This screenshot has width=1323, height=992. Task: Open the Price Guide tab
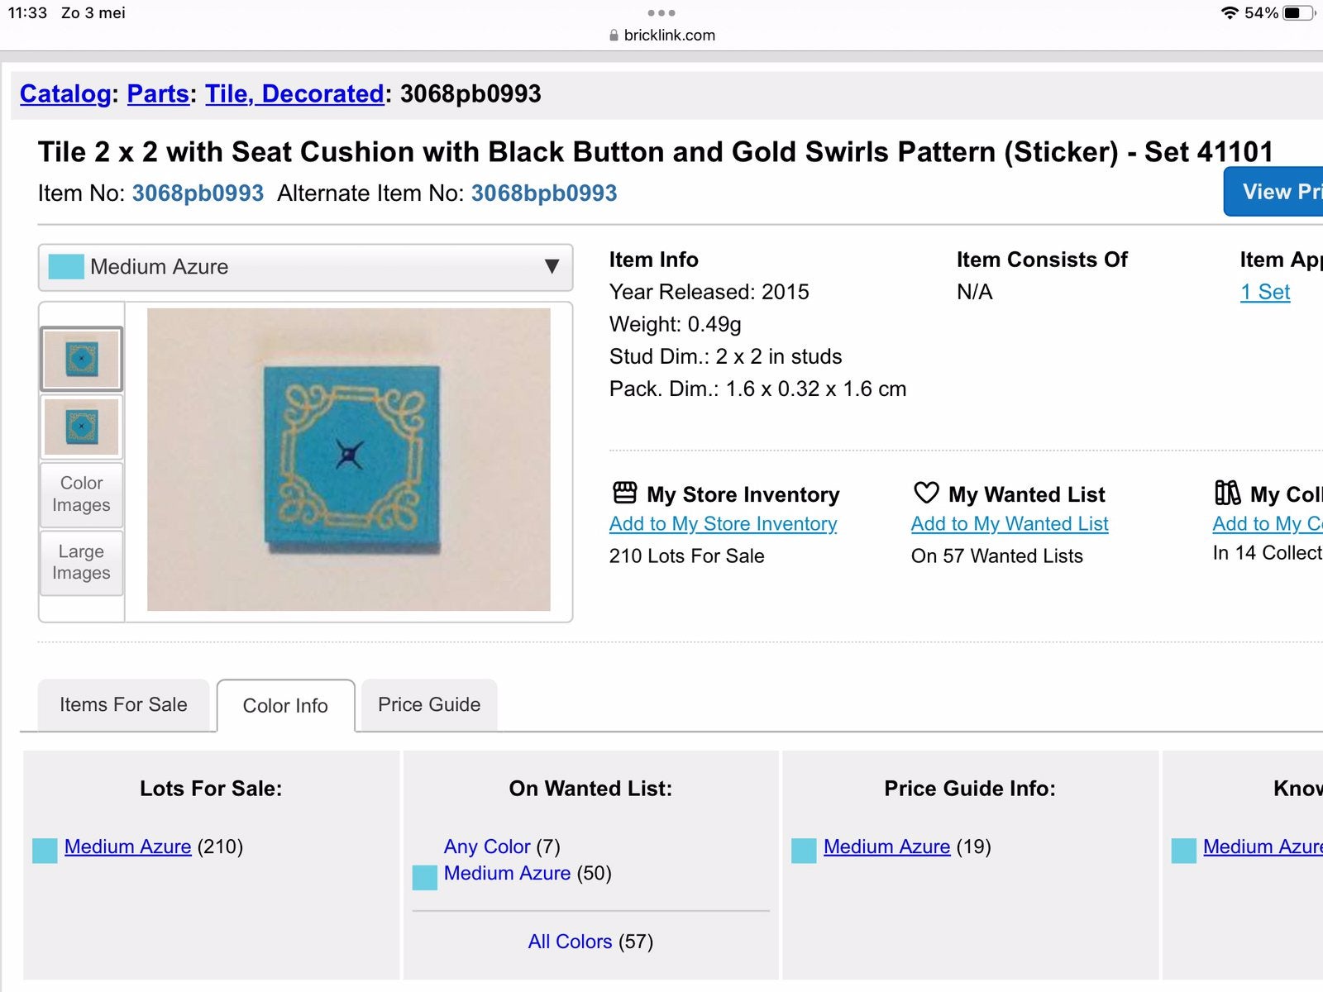pos(429,704)
